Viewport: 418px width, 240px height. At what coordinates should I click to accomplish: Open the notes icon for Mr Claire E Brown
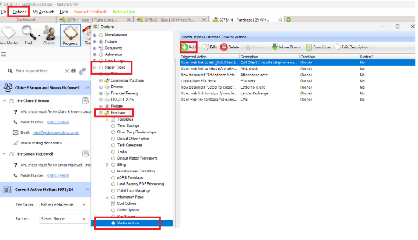[x=85, y=101]
